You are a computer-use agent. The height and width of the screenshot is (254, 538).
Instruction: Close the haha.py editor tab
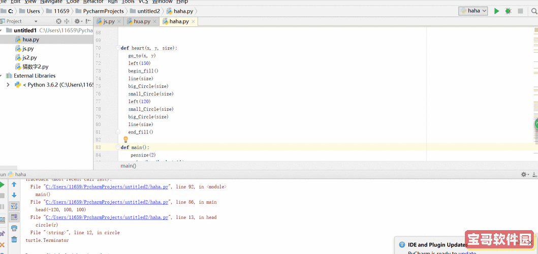click(x=193, y=22)
